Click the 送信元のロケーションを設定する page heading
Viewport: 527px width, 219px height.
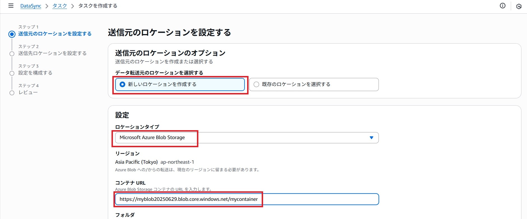coord(170,32)
